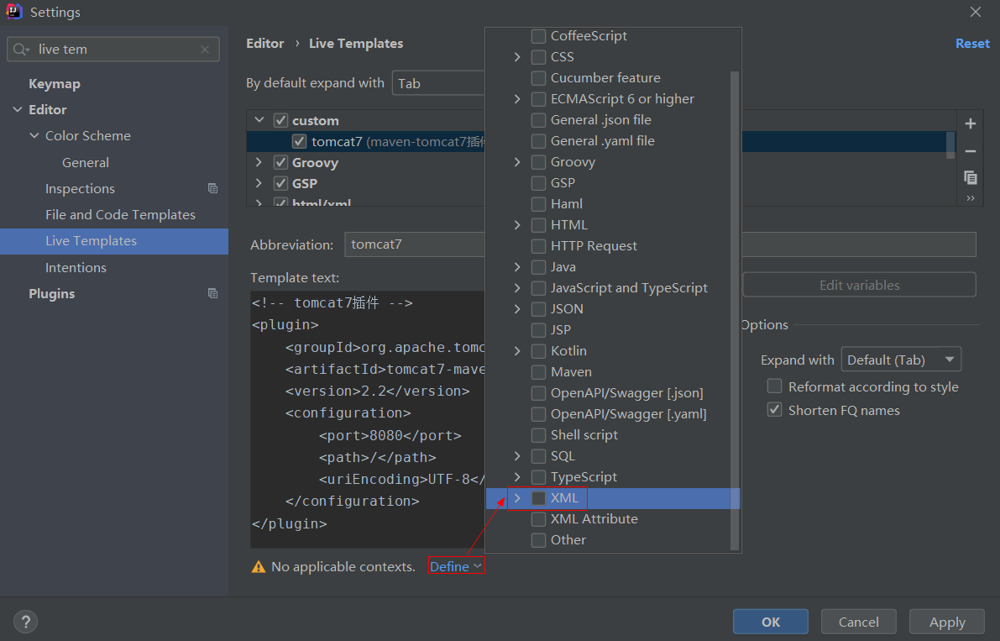The image size is (1000, 641).
Task: Duplicate the selected template icon
Action: 970,177
